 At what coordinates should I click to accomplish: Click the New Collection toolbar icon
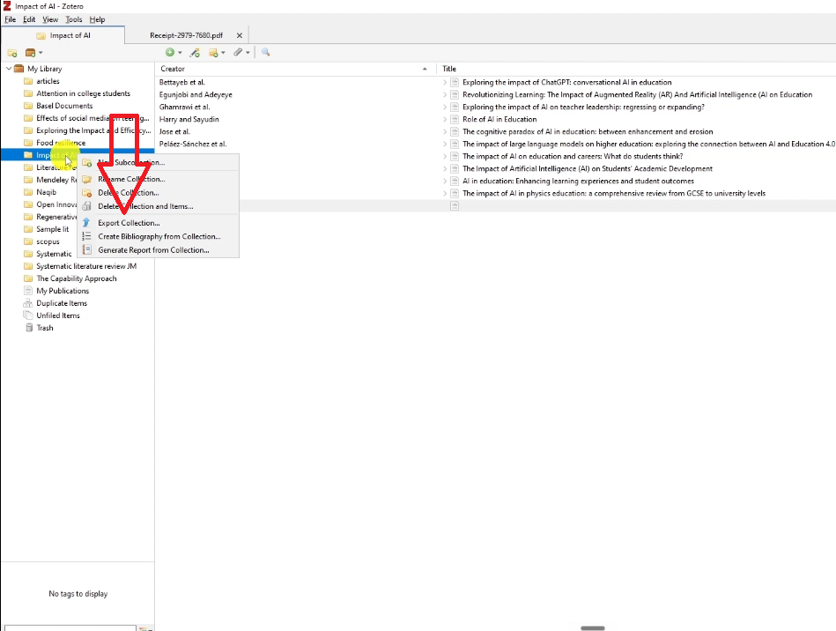point(12,53)
